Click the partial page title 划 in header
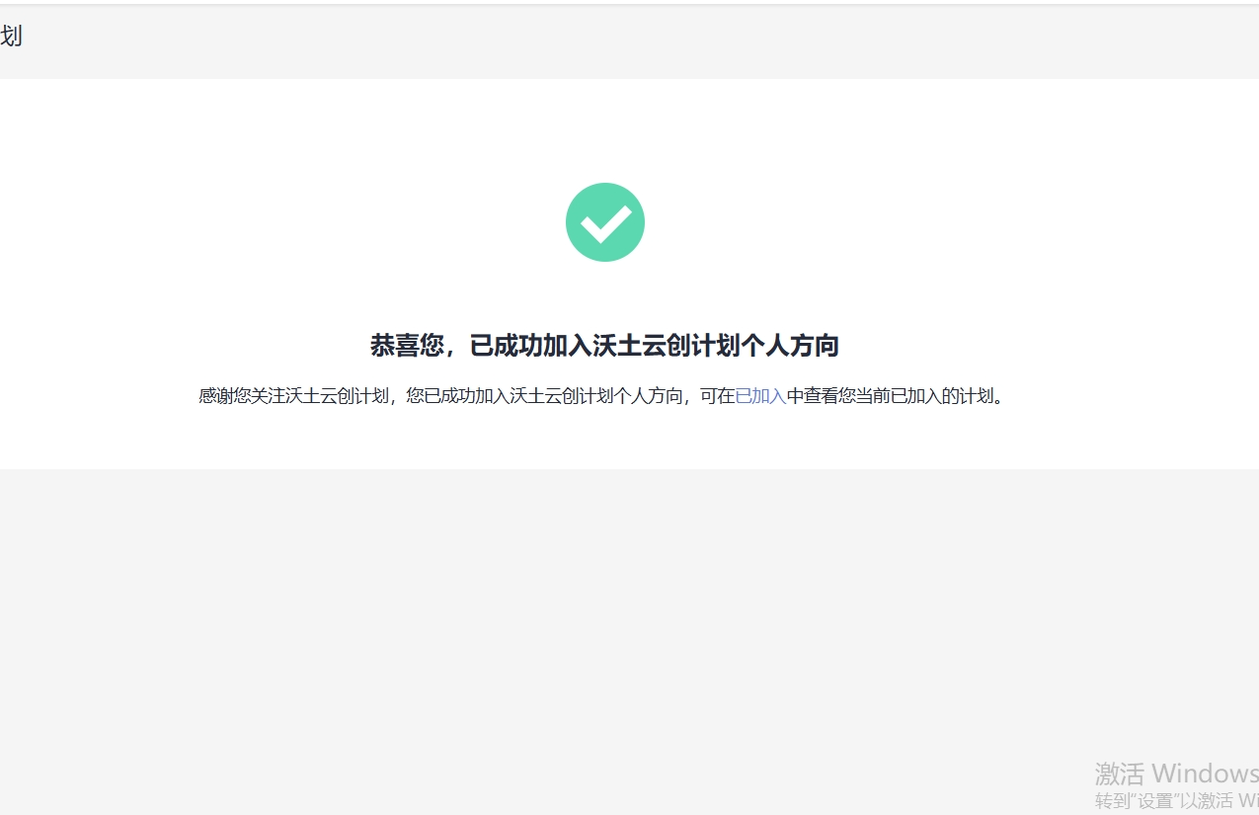 click(11, 37)
